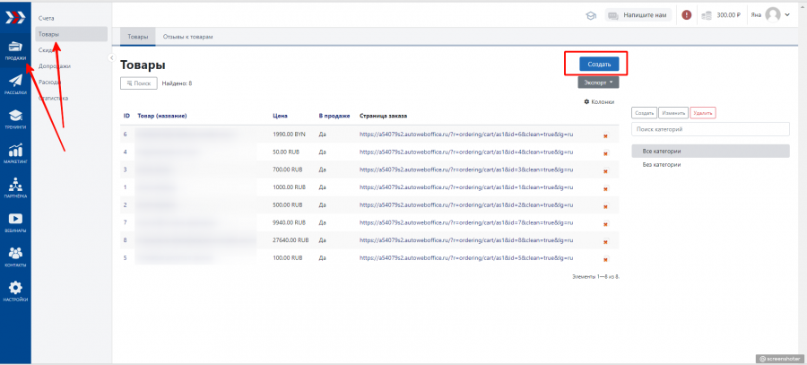Delete the product with ID 6

coord(605,135)
